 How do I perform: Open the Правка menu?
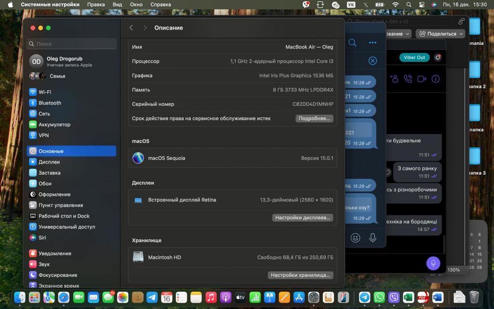[96, 4]
